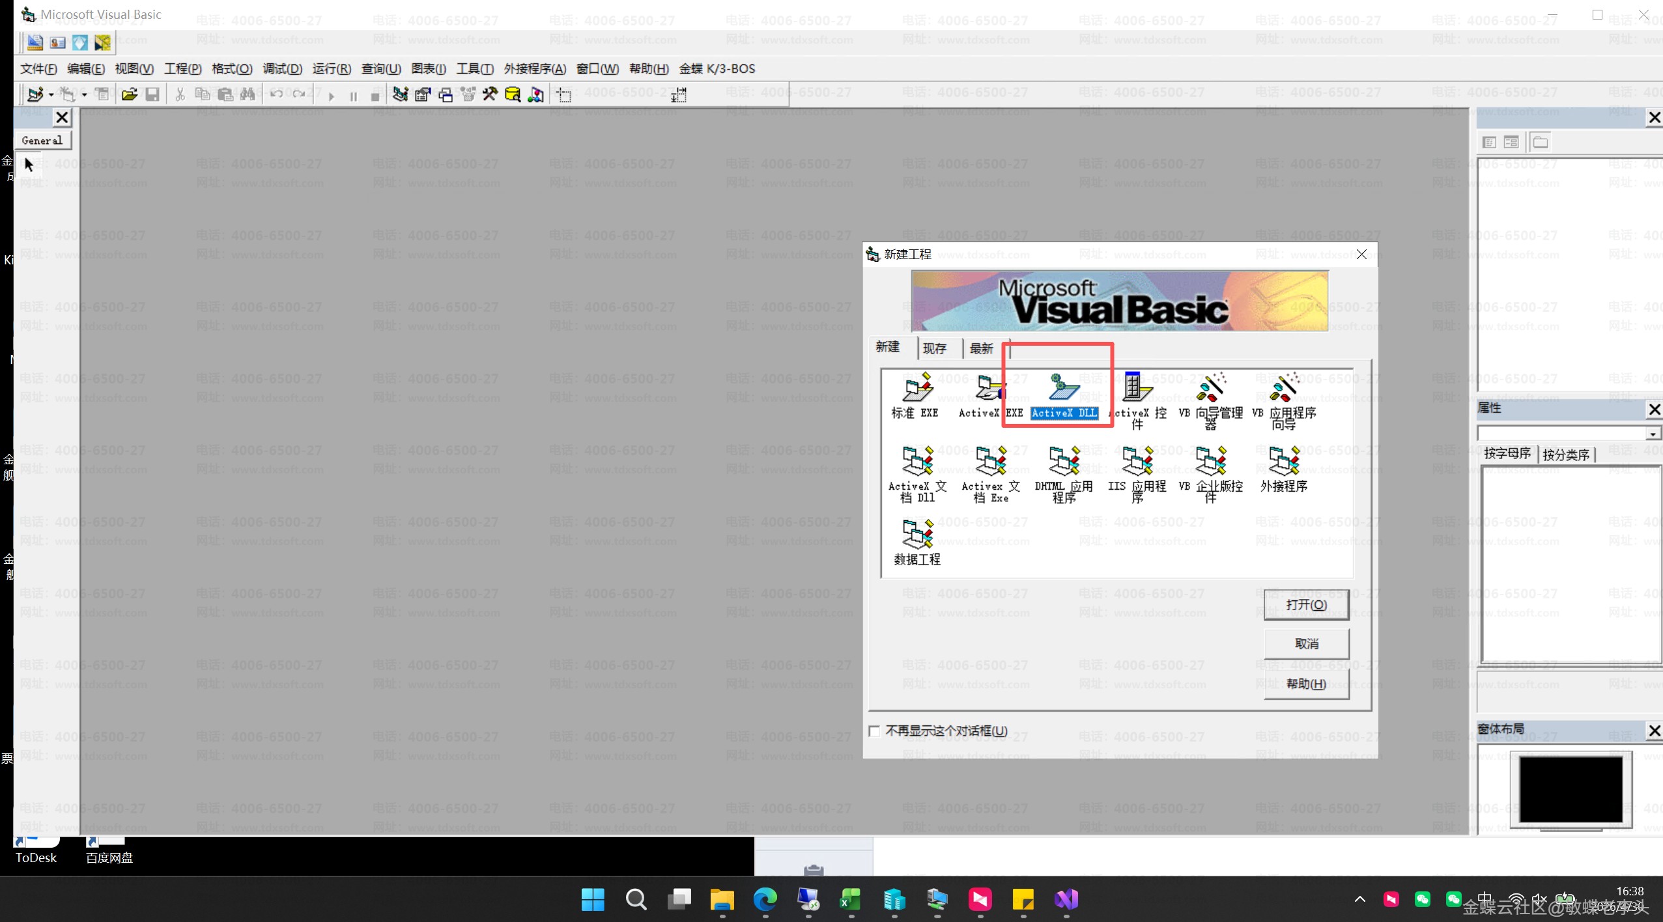1663x922 pixels.
Task: Open Windows Start button on taskbar
Action: (593, 899)
